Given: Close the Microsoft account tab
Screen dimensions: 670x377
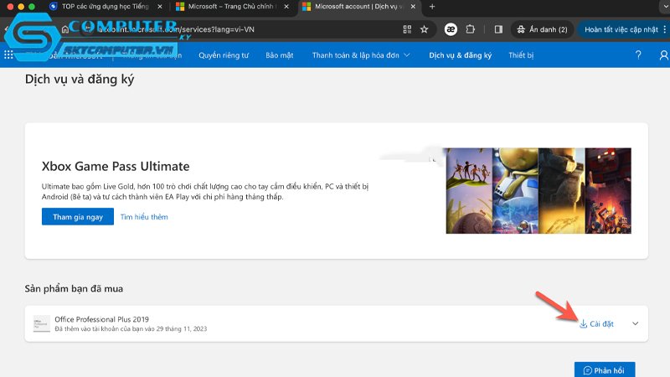Looking at the screenshot, I should (413, 7).
